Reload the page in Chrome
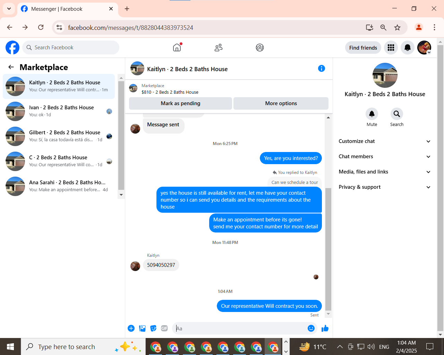 [41, 27]
